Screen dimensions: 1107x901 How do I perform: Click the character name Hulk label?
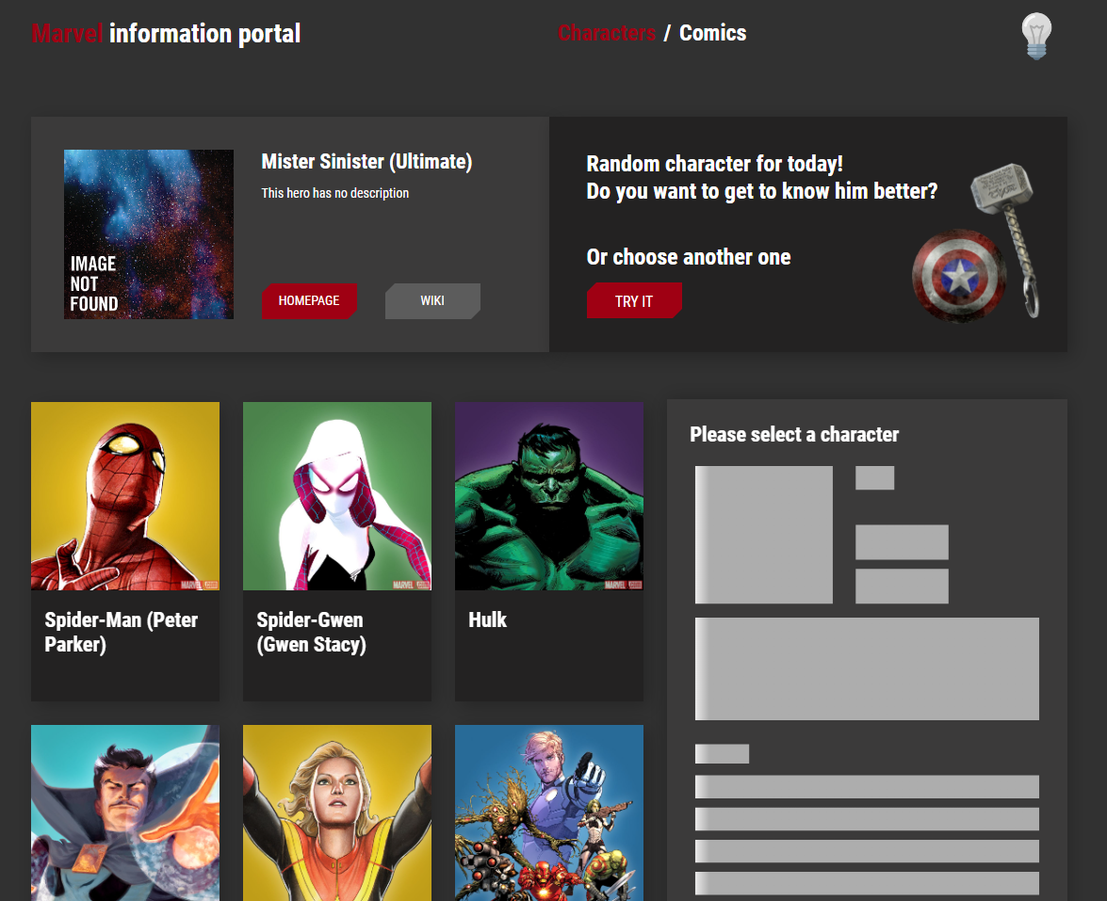coord(487,619)
